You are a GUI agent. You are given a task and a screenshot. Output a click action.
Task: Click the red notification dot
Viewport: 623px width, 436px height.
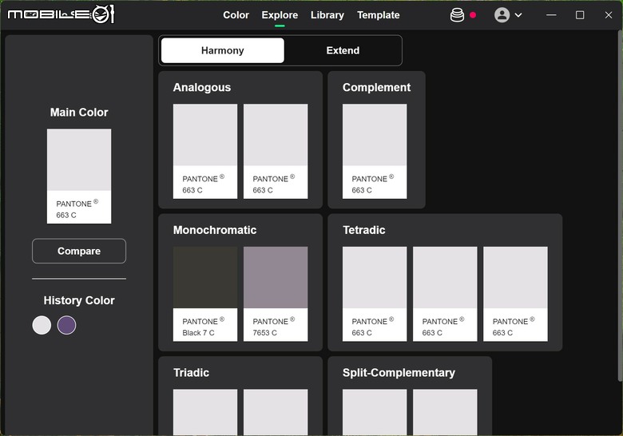(473, 15)
